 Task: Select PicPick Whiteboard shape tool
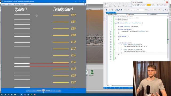144,5
